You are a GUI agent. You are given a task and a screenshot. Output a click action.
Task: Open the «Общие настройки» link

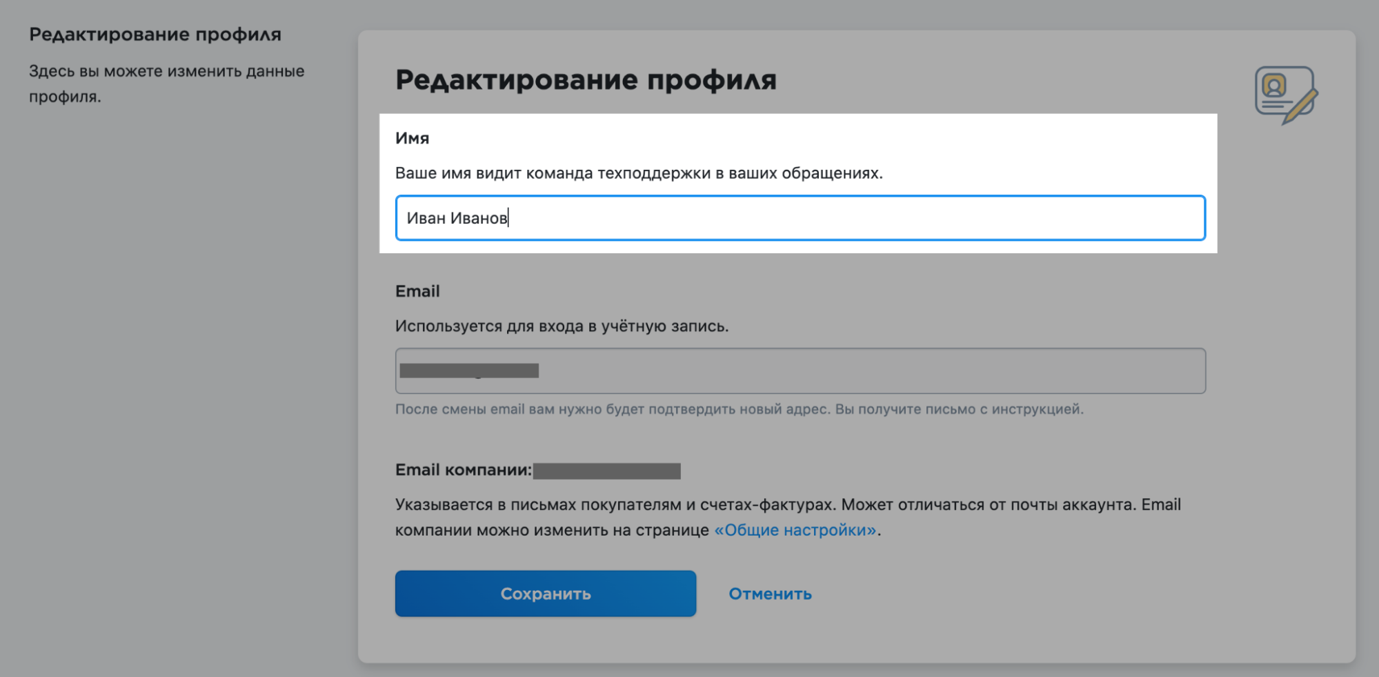coord(795,530)
